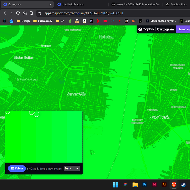Open the YouTube bookmark
The image size is (190, 190).
click(x=105, y=21)
